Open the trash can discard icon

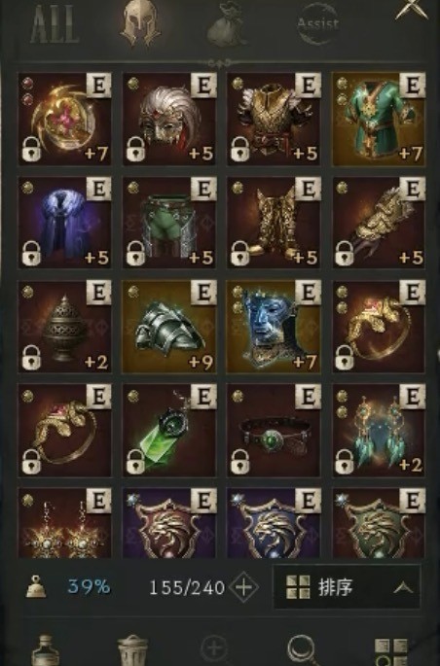132,649
